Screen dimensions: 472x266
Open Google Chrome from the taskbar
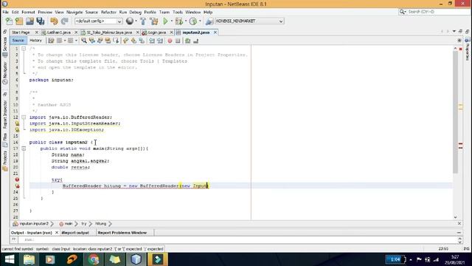pyautogui.click(x=94, y=259)
